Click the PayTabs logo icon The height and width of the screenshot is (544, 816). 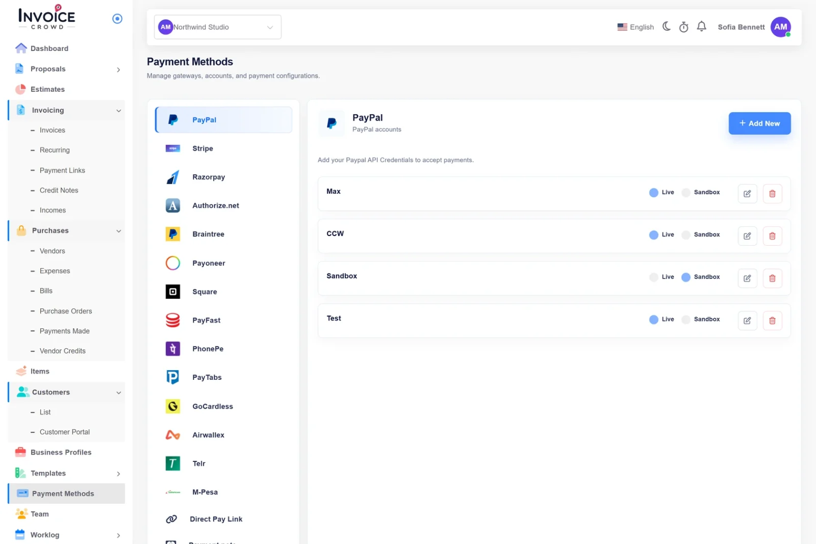pyautogui.click(x=173, y=377)
